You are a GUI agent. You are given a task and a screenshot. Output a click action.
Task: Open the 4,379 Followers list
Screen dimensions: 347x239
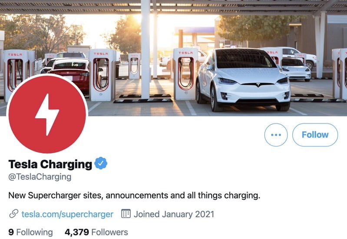coord(96,232)
